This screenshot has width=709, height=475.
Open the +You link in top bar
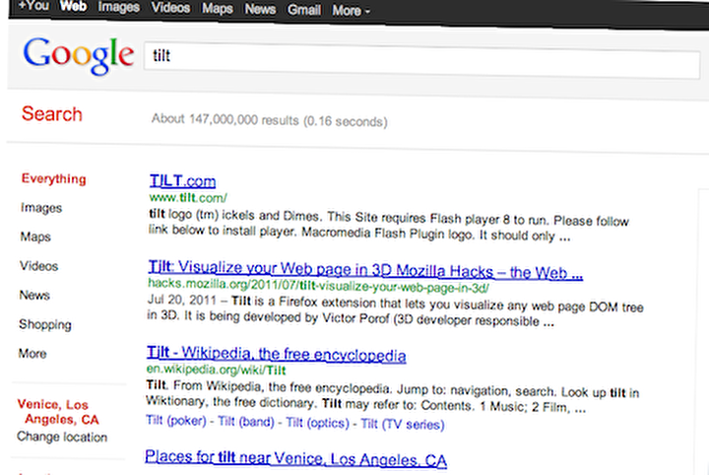[33, 6]
